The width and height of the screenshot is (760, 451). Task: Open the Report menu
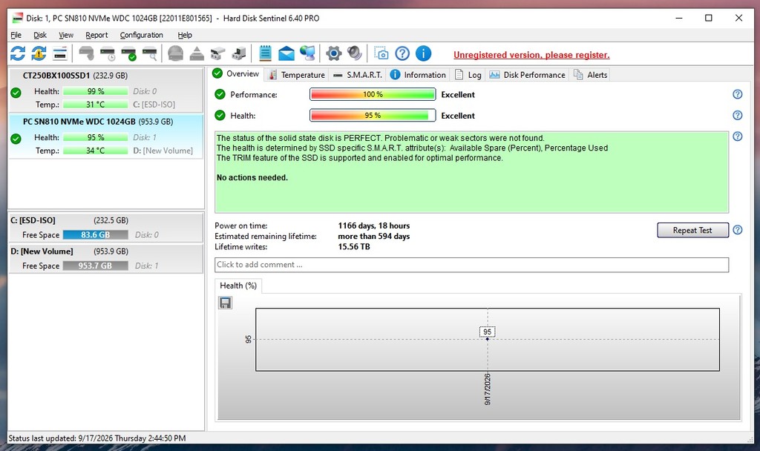click(96, 35)
